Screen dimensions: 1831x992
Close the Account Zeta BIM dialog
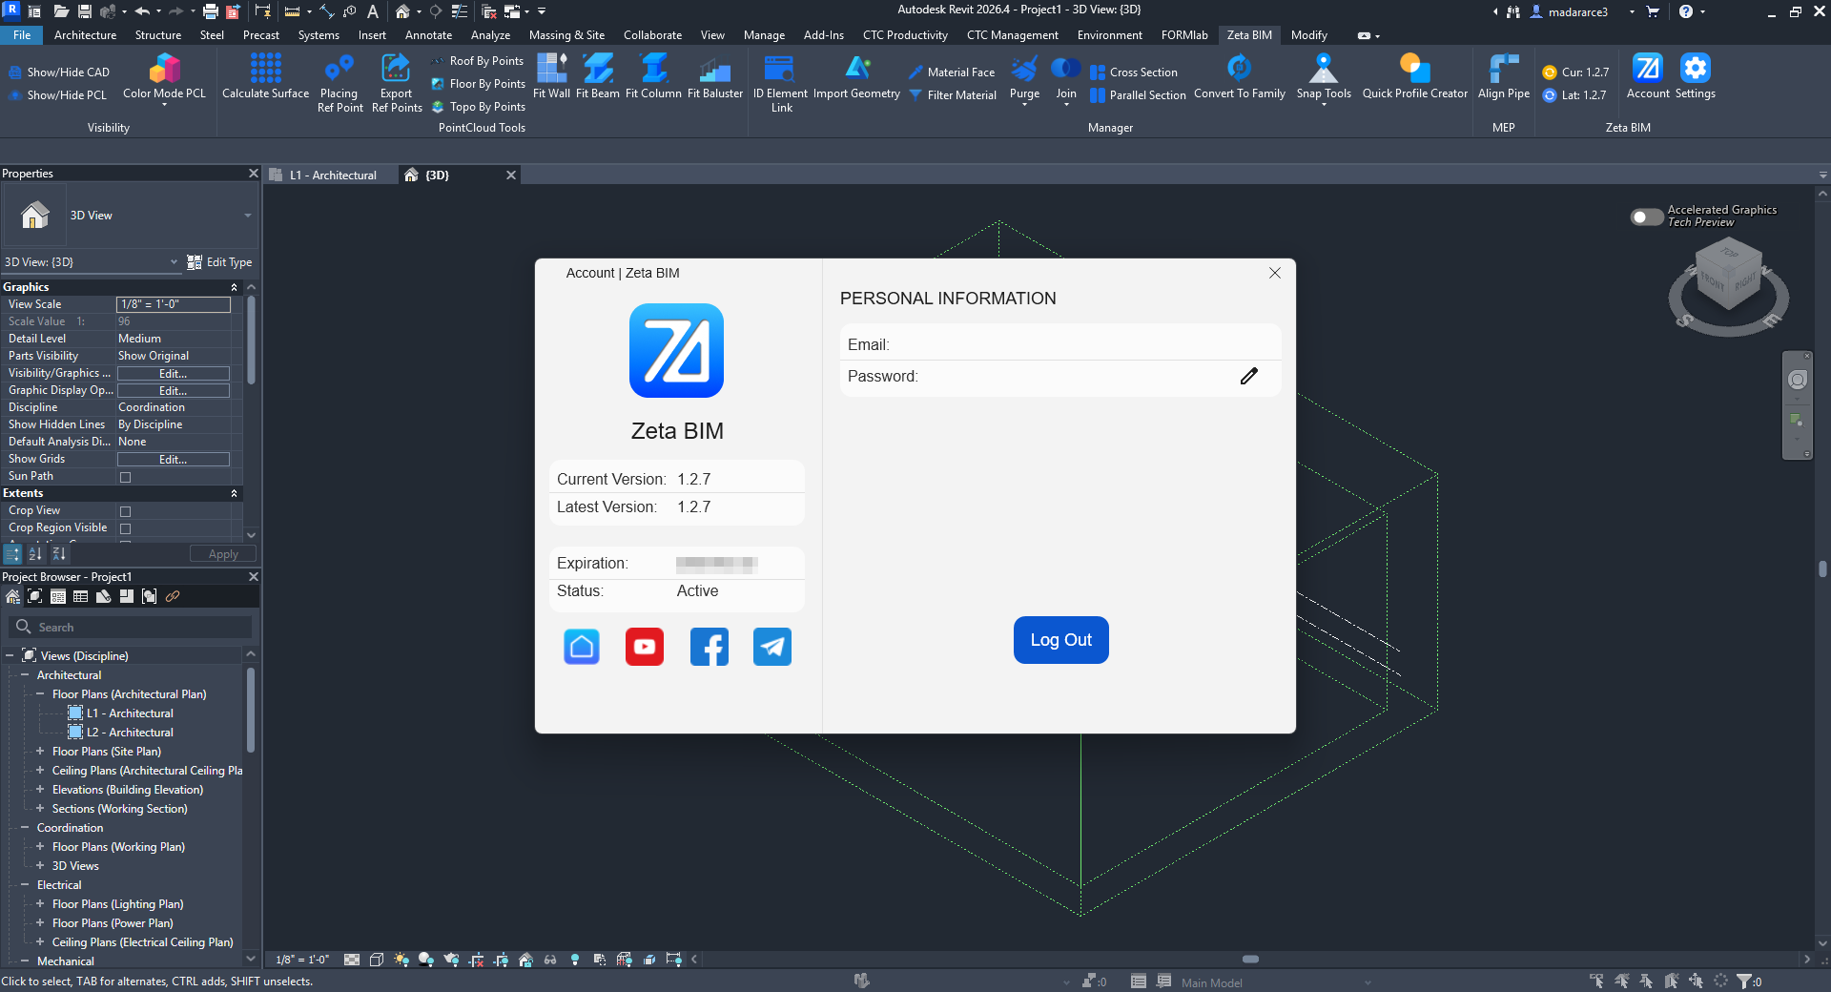click(x=1275, y=273)
